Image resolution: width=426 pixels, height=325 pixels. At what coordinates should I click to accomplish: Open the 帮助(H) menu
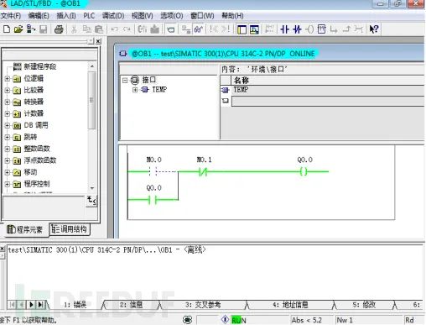(x=232, y=16)
